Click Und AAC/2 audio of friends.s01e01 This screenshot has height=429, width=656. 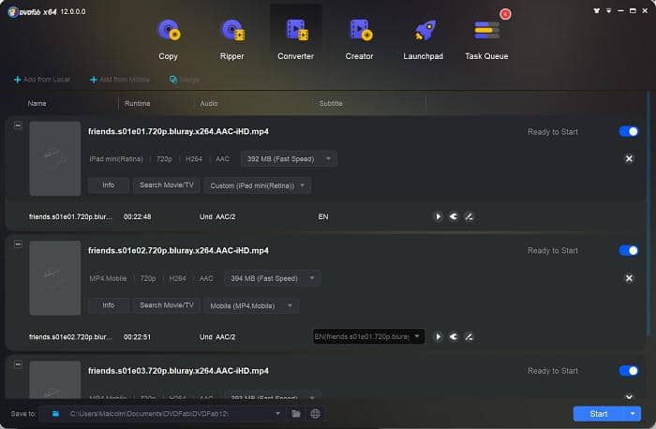click(x=217, y=216)
